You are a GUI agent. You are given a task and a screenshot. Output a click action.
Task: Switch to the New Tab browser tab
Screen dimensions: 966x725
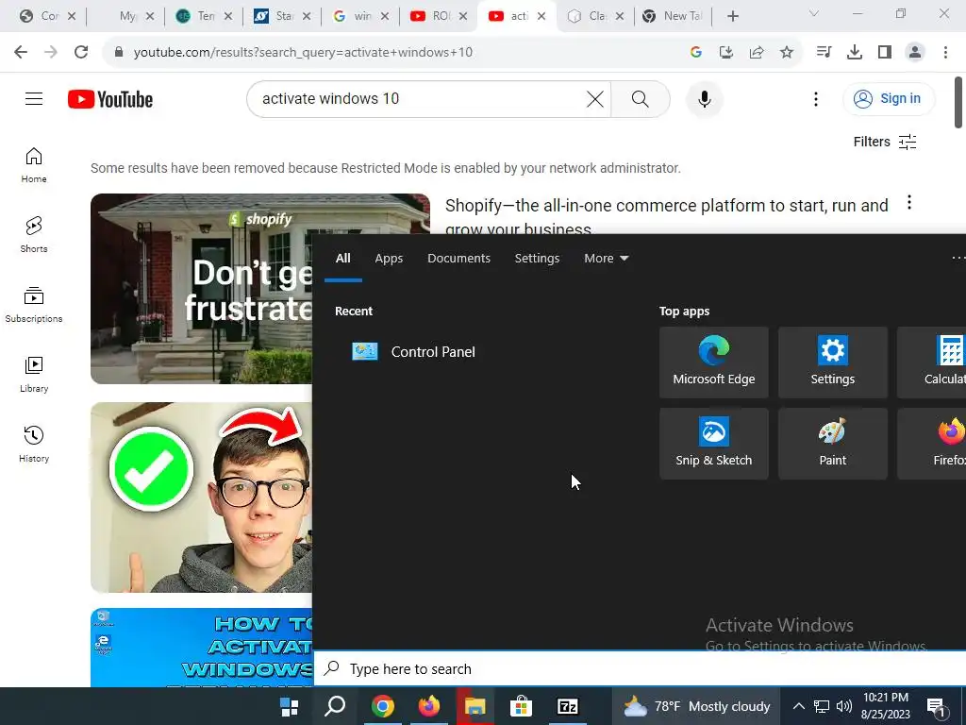pyautogui.click(x=674, y=17)
